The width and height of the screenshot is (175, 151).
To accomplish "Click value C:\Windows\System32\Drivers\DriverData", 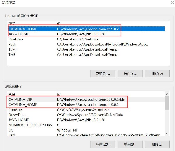I will tap(90, 115).
